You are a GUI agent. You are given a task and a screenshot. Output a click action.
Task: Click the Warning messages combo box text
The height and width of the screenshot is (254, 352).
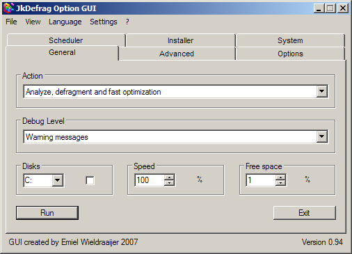click(170, 137)
